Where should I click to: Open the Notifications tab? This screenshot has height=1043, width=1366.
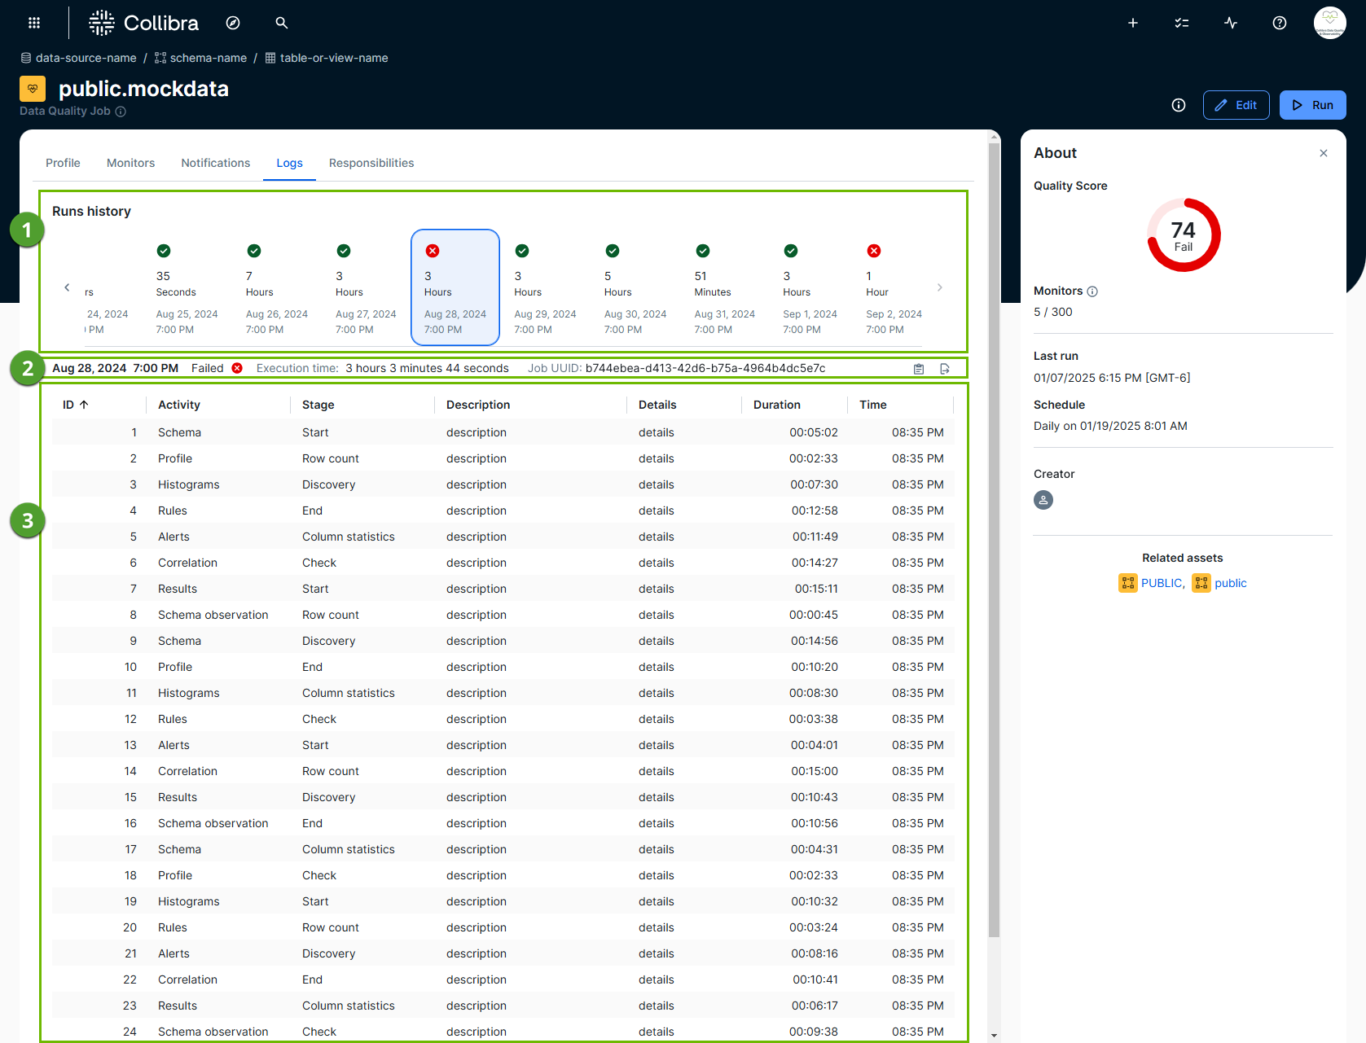click(x=215, y=163)
